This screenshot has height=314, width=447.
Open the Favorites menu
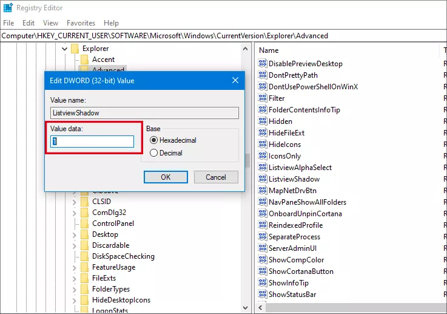pos(81,23)
